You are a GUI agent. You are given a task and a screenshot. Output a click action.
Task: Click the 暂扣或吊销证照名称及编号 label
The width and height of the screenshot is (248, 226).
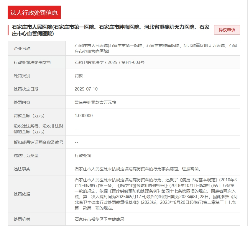click(38, 142)
